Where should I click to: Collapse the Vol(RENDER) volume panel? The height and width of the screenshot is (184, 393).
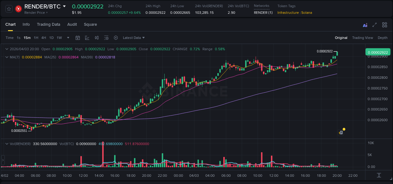(7, 143)
